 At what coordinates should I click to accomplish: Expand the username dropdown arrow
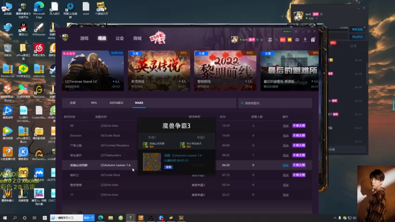[x=262, y=40]
